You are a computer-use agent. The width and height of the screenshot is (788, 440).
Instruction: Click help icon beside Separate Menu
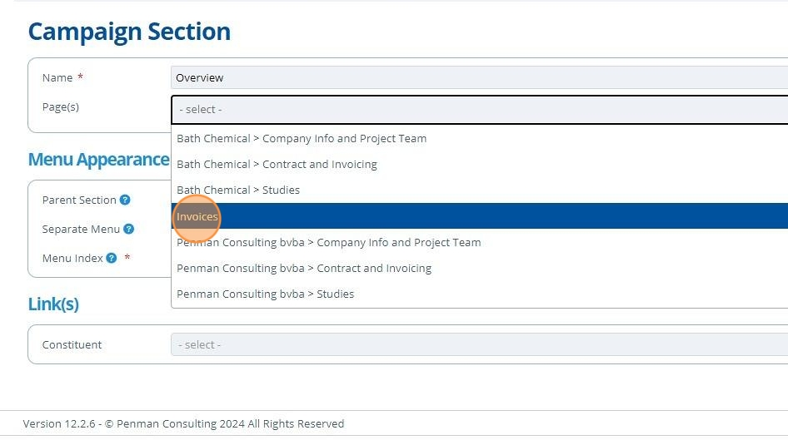pyautogui.click(x=128, y=230)
